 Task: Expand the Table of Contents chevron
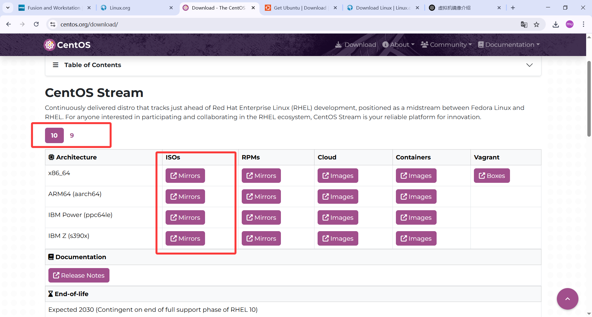pyautogui.click(x=529, y=65)
